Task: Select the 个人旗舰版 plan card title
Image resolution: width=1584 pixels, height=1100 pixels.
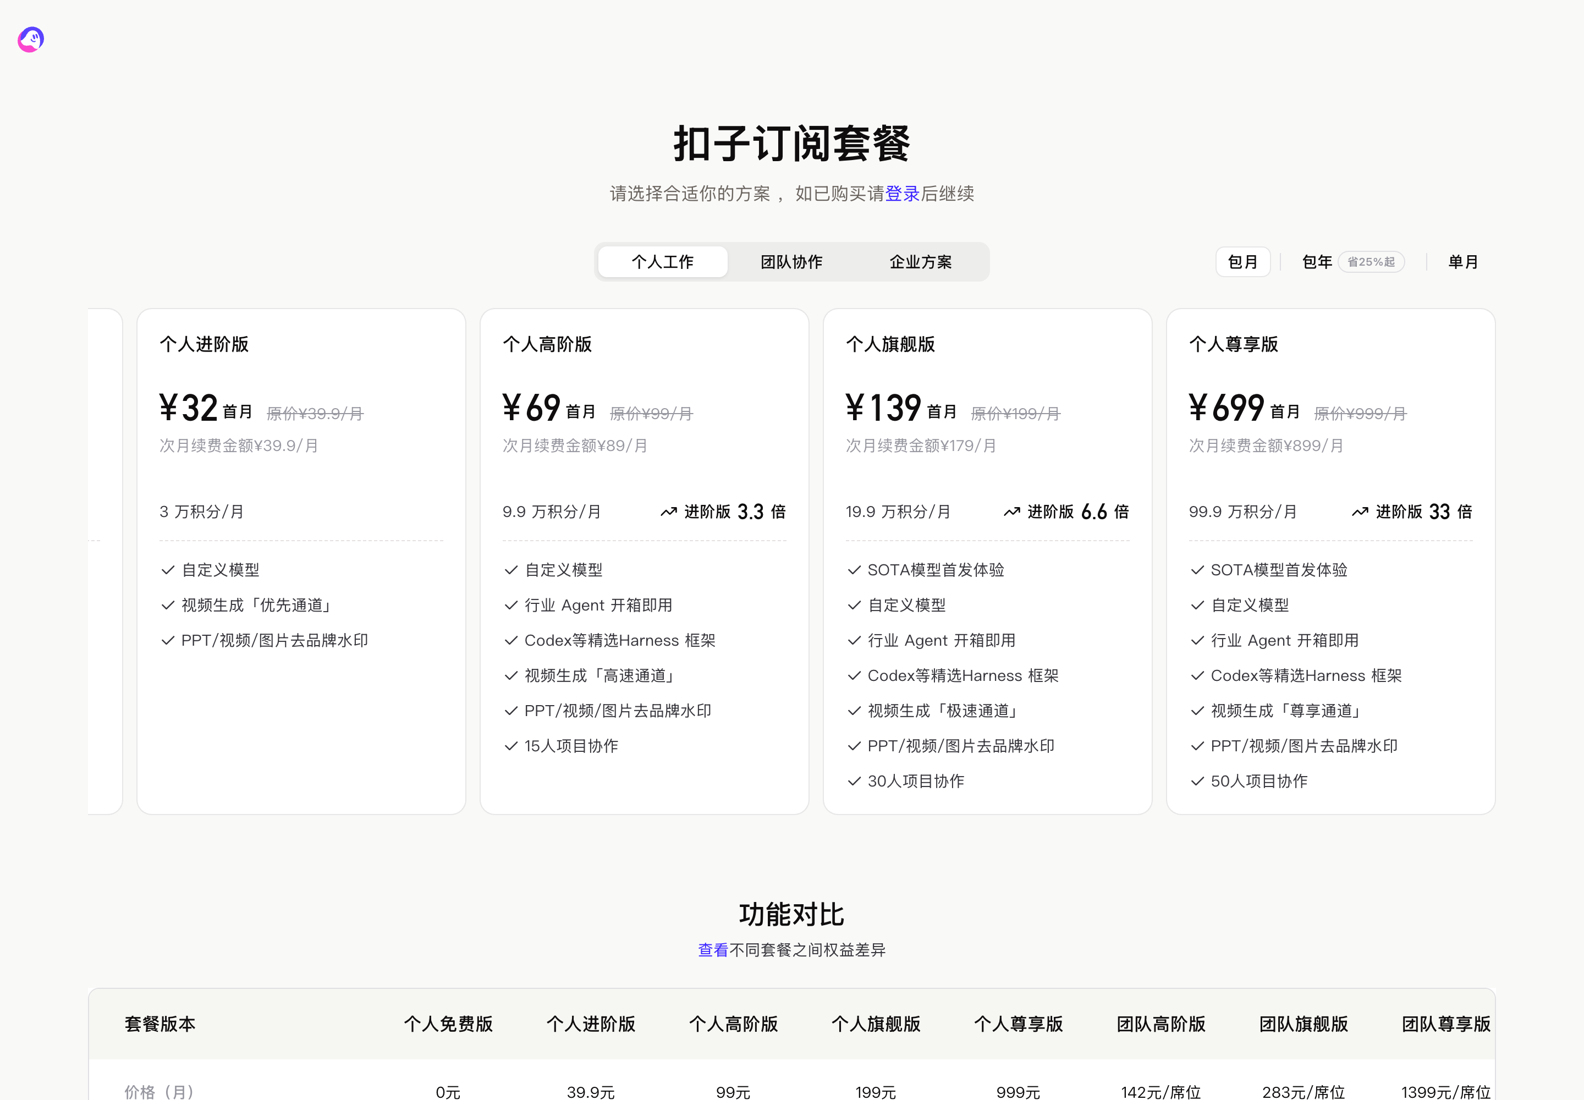Action: 890,344
